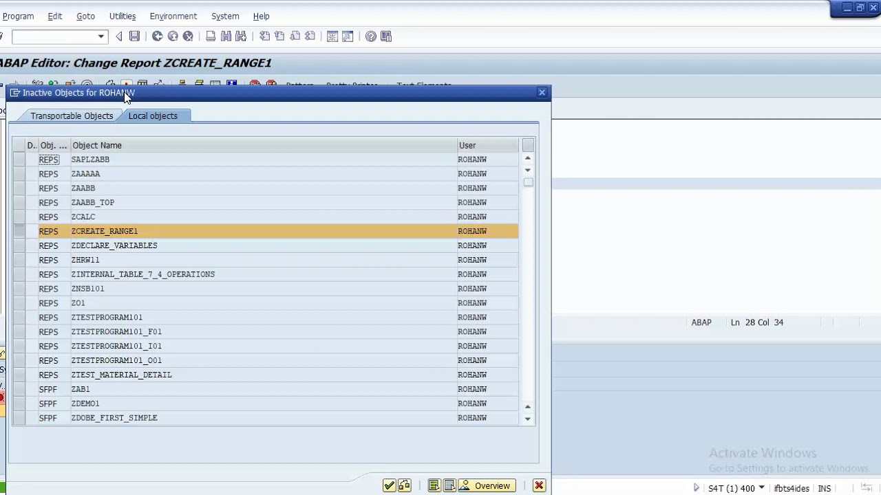The width and height of the screenshot is (881, 495).
Task: Open the Program menu
Action: [18, 16]
